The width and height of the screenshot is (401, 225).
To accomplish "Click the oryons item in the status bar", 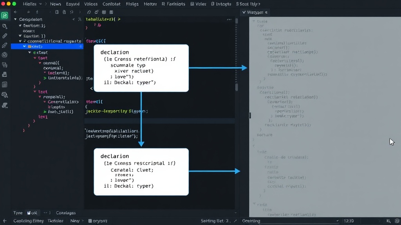I will tap(98, 221).
